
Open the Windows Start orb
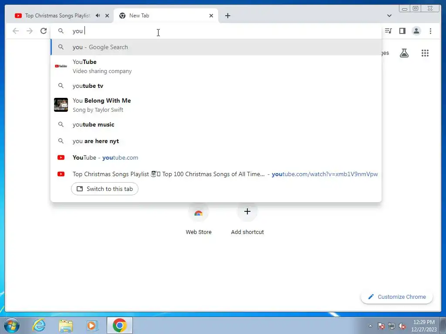pyautogui.click(x=12, y=325)
